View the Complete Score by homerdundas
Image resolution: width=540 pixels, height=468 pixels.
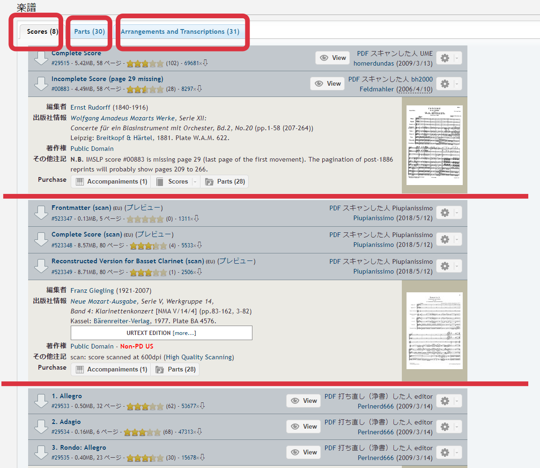click(x=333, y=58)
